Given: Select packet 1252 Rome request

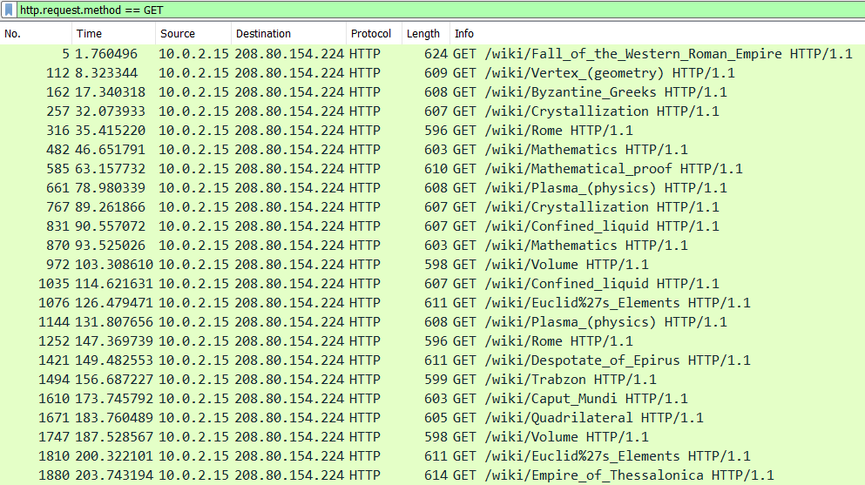Looking at the screenshot, I should pyautogui.click(x=432, y=341).
